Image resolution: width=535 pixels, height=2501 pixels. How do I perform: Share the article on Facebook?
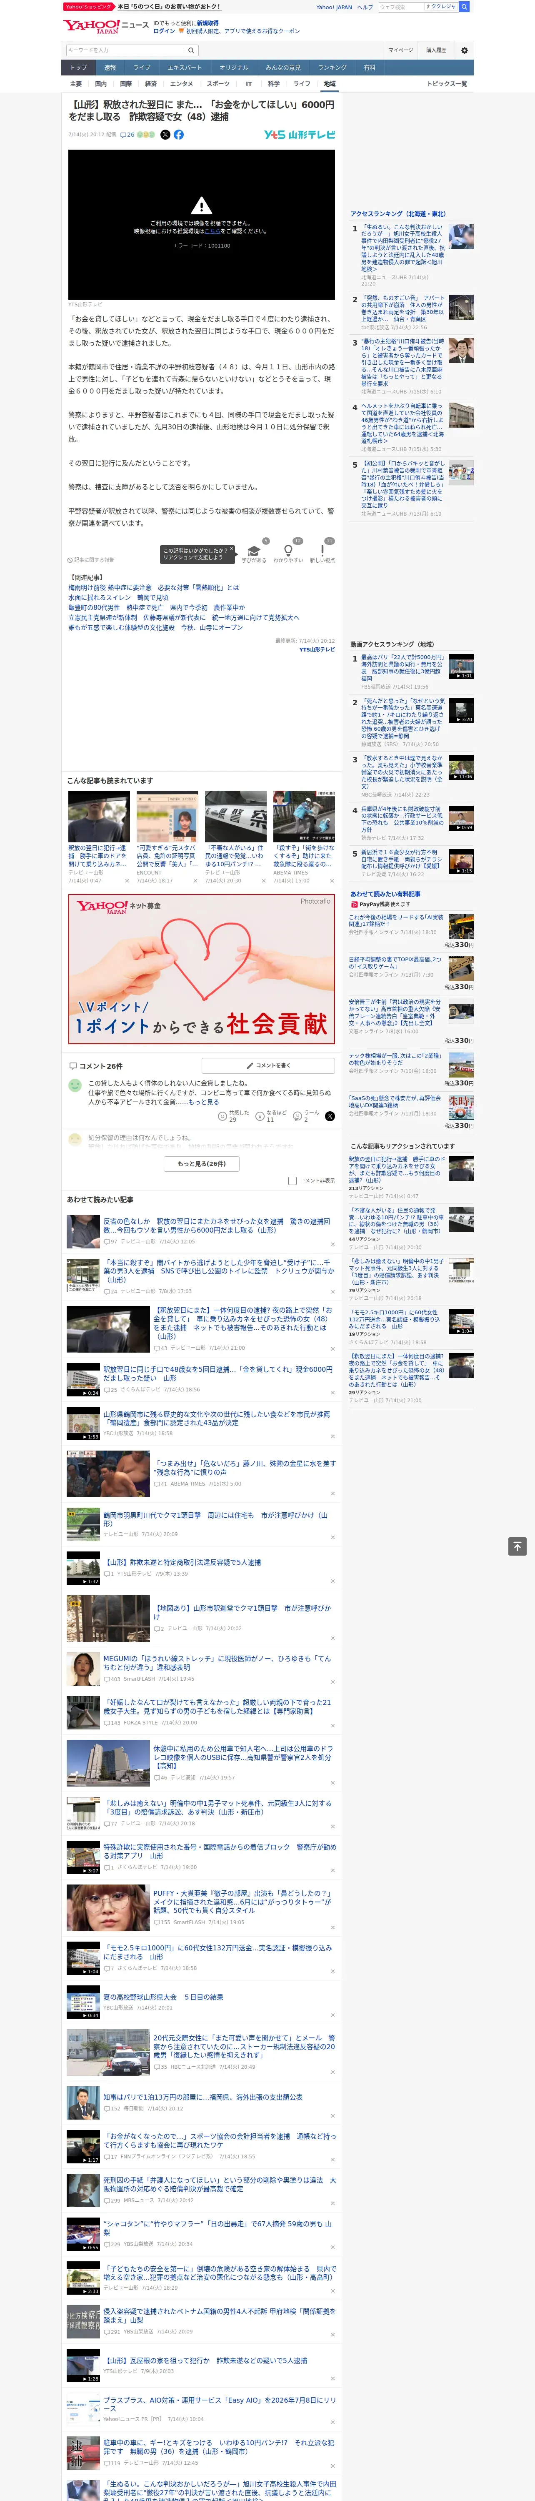tap(179, 135)
